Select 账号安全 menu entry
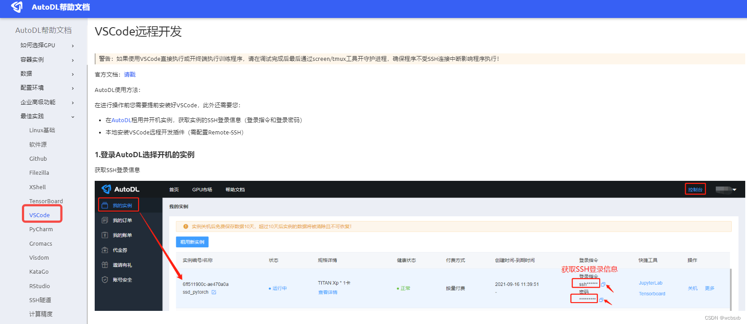This screenshot has width=747, height=324. pyautogui.click(x=122, y=280)
